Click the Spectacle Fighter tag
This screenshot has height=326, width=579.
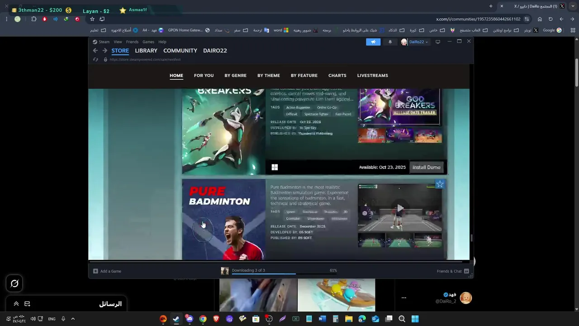point(316,114)
